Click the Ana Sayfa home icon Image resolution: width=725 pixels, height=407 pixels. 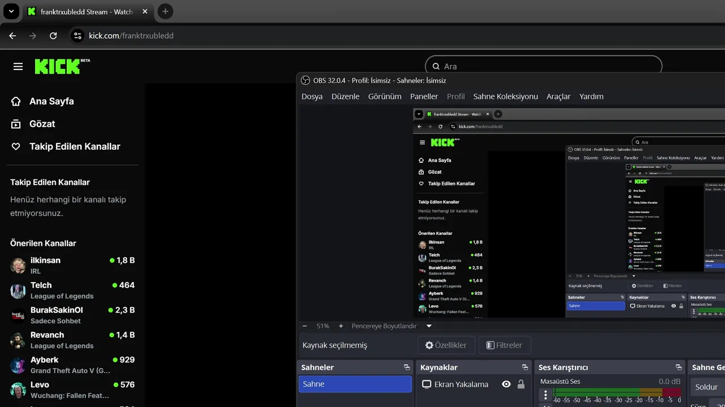[x=16, y=101]
